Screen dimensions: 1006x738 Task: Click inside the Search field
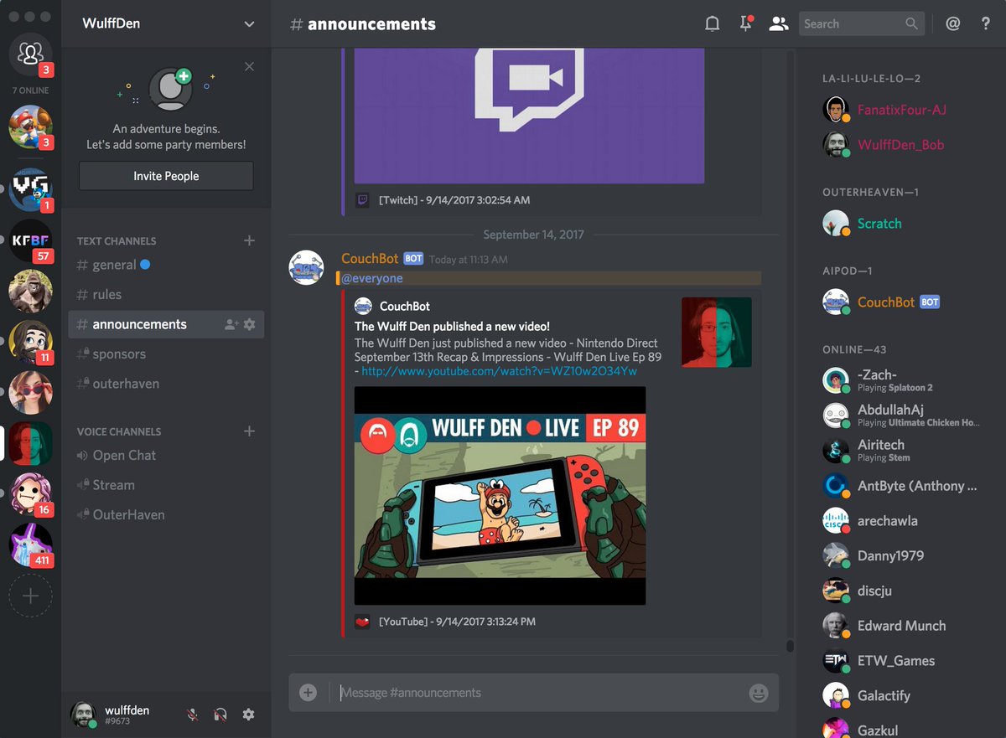[x=861, y=23]
